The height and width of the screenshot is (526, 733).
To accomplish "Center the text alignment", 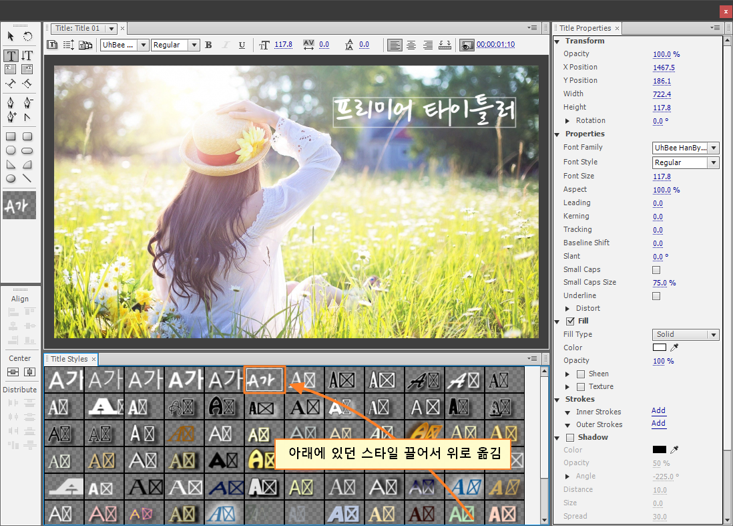I will 411,45.
